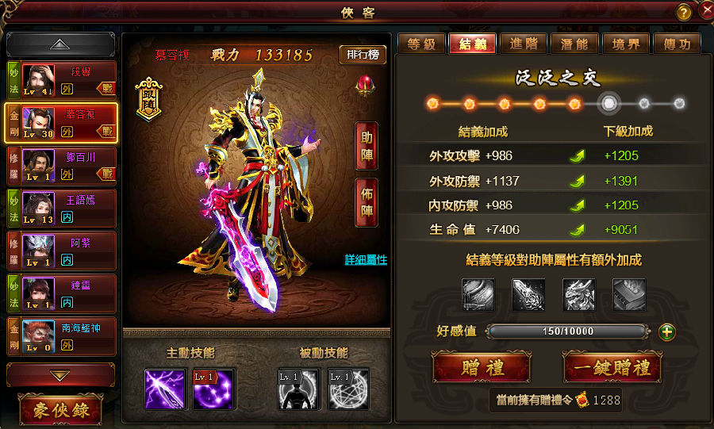Expand hero list with the down arrow
The image size is (714, 429).
coord(60,375)
